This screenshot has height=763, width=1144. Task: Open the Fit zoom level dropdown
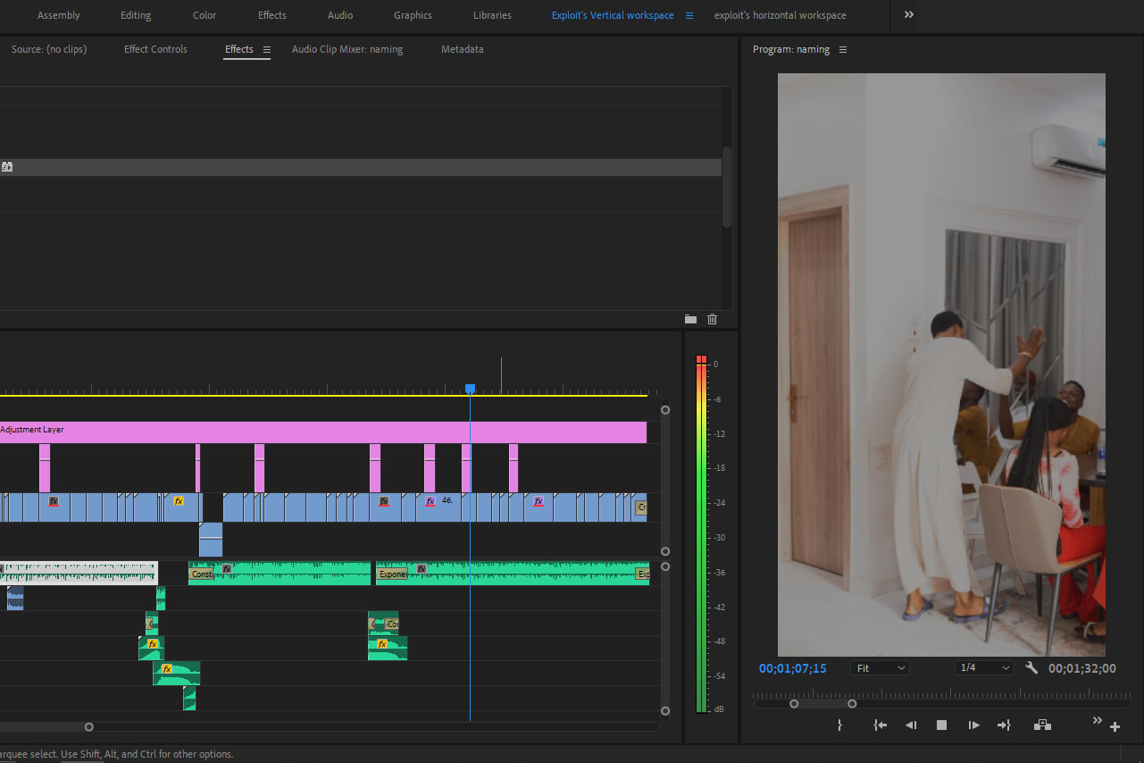point(880,668)
